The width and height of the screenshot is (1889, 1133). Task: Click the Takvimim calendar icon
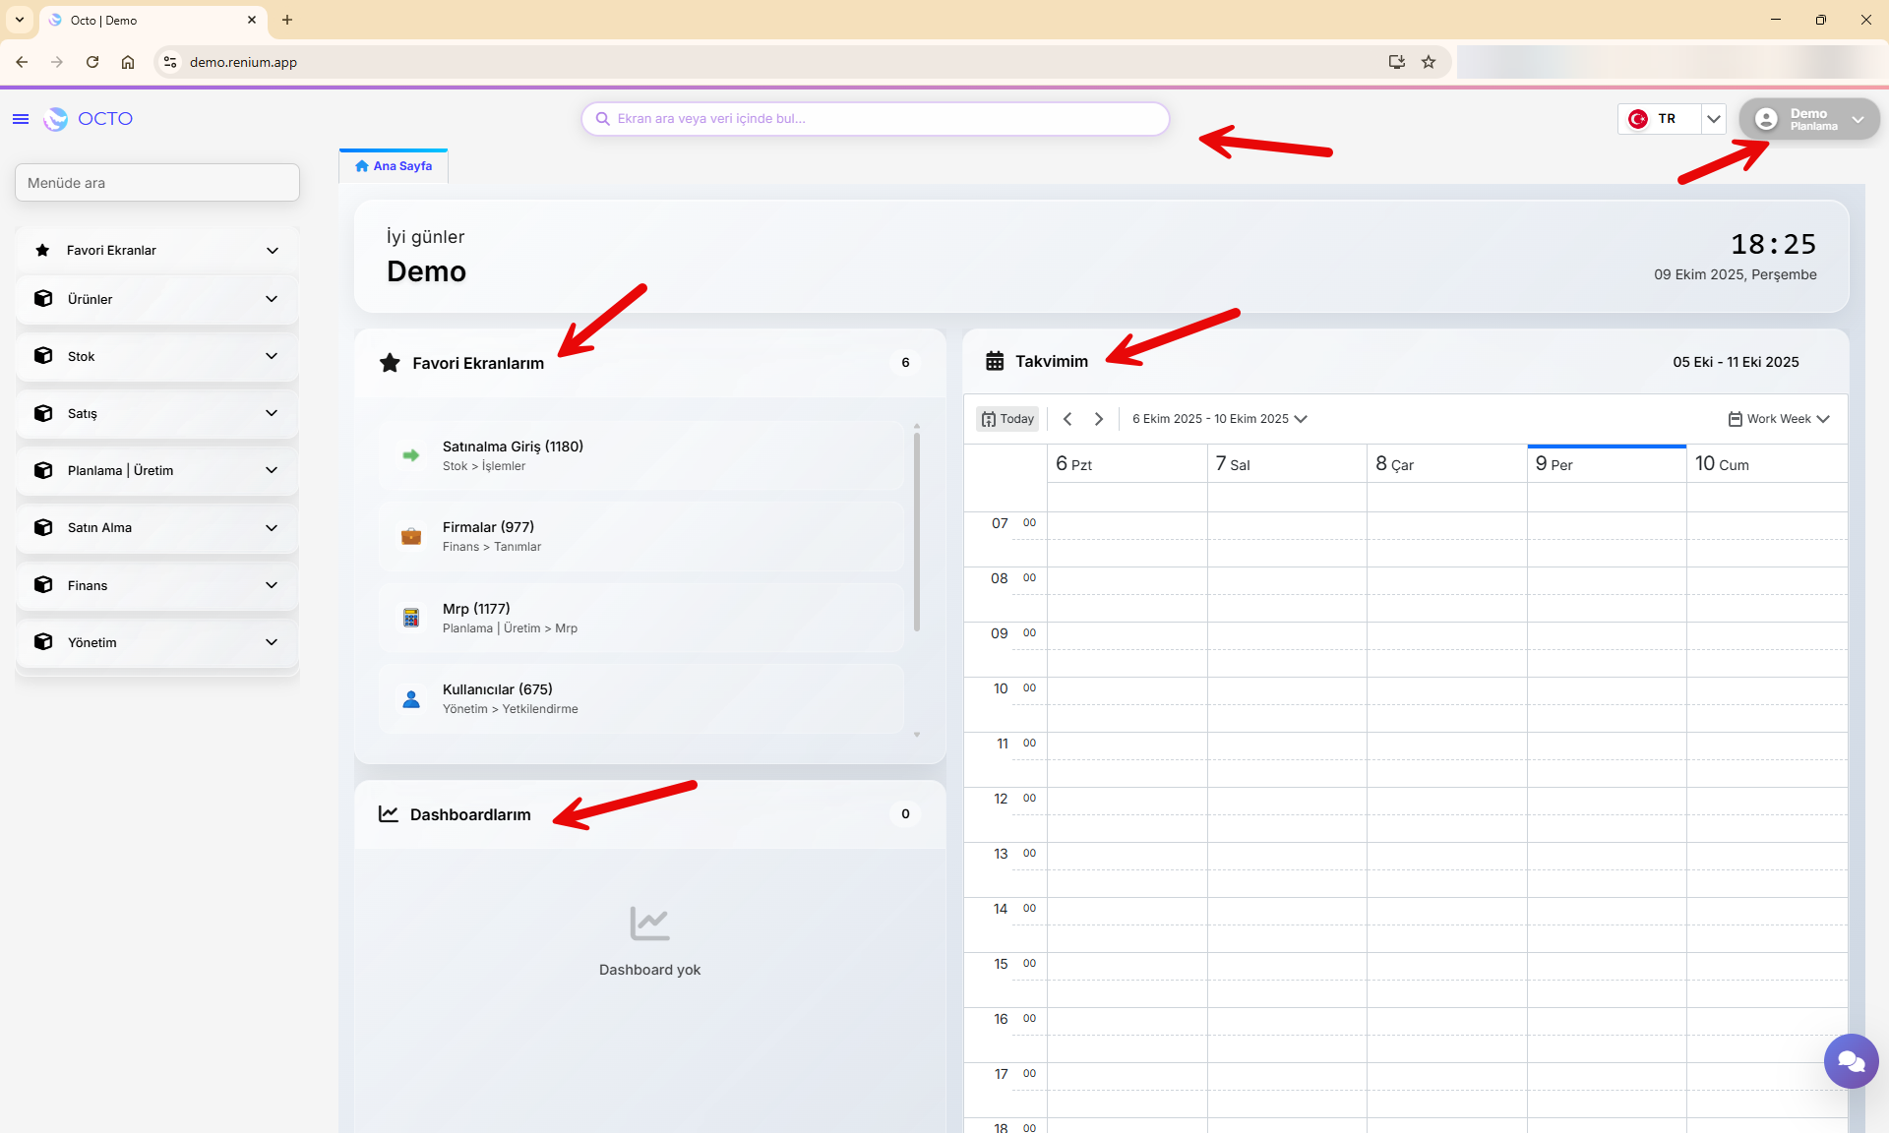[995, 361]
